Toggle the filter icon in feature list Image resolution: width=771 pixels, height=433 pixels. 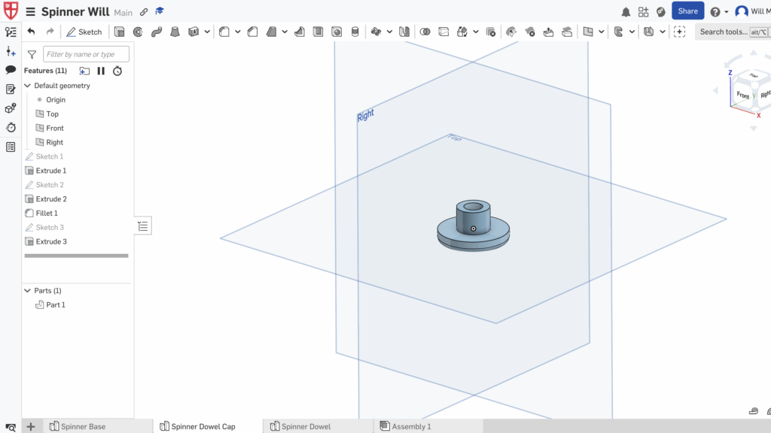(32, 54)
